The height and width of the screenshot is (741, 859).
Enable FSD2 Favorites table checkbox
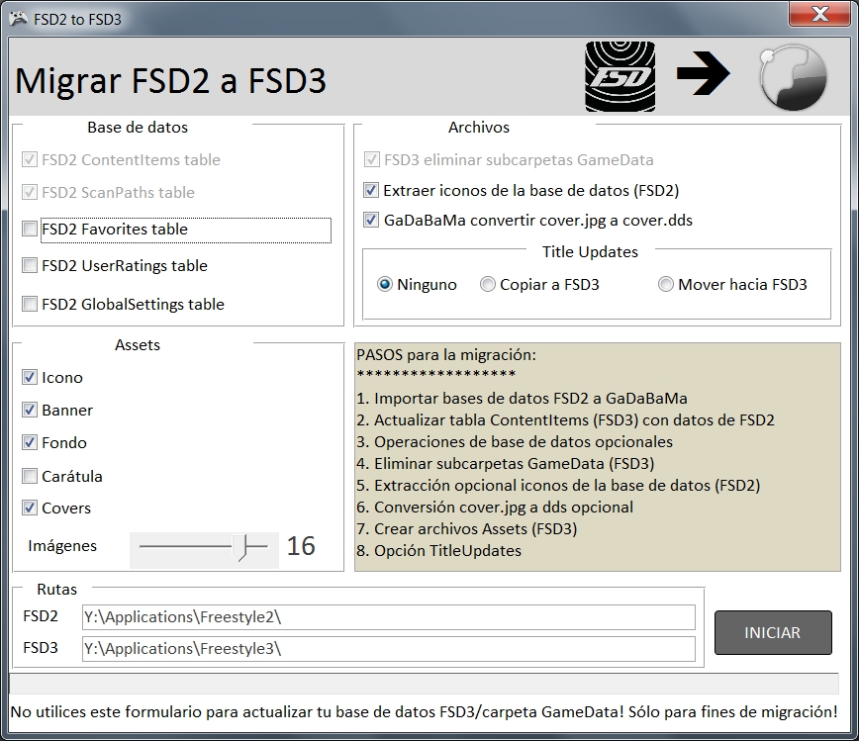30,229
